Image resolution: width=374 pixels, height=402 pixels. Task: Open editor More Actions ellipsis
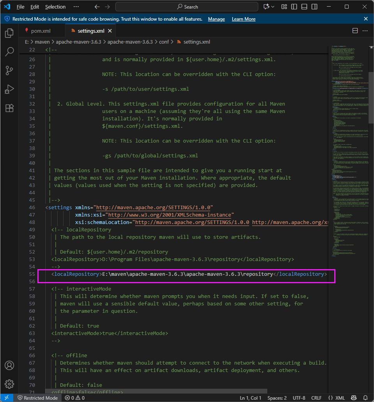[365, 31]
